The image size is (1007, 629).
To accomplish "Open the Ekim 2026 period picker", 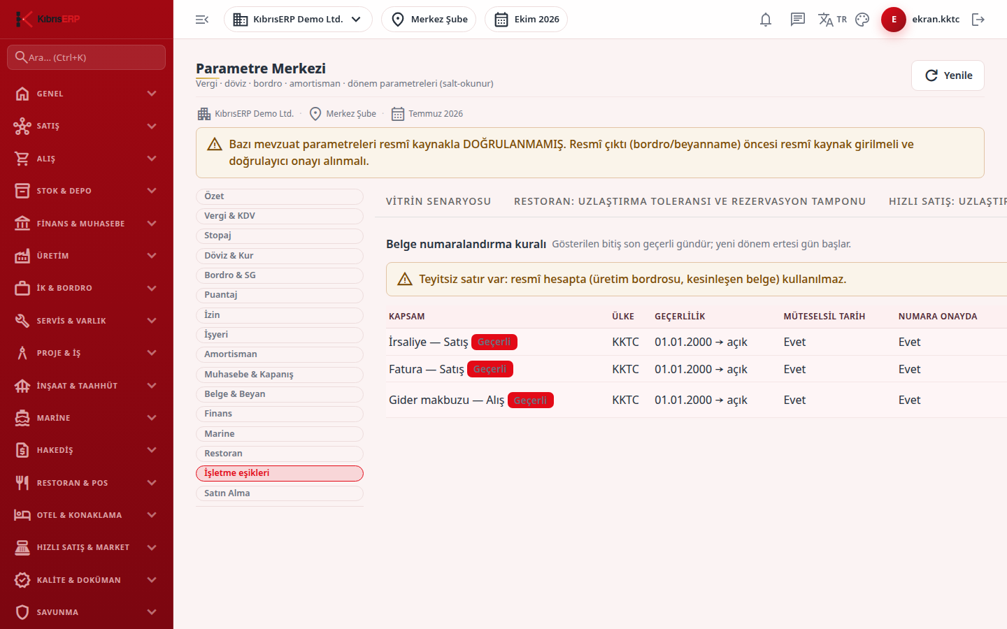I will pyautogui.click(x=526, y=20).
